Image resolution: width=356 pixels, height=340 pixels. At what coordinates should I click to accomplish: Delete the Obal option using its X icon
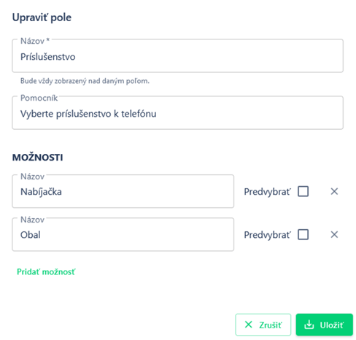pos(334,235)
